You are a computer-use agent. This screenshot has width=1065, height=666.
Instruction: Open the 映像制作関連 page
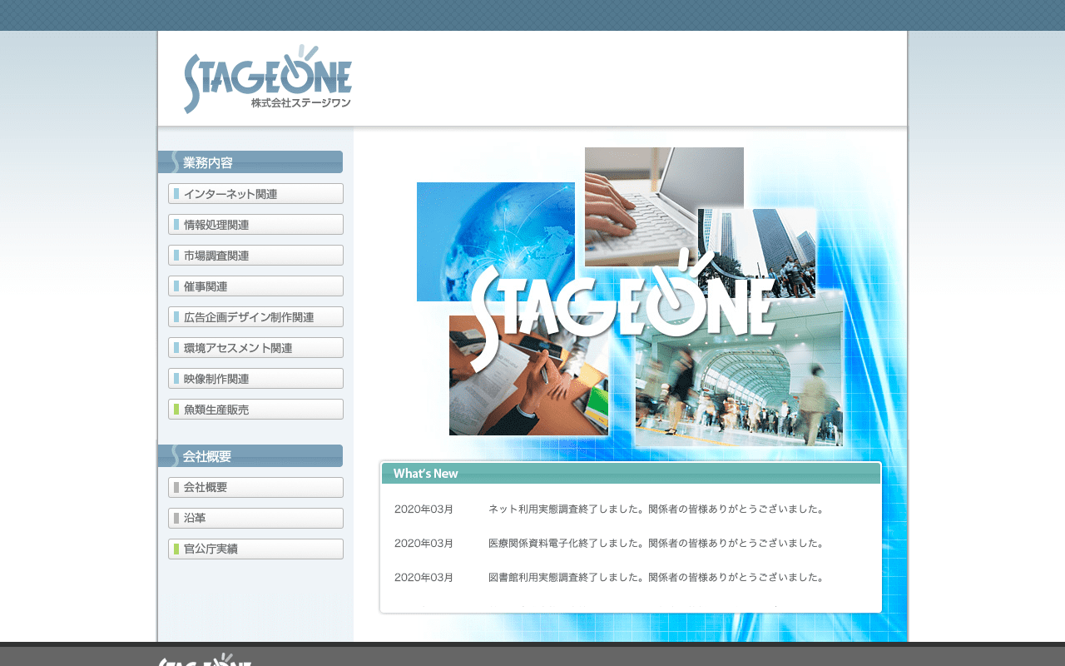tap(255, 379)
